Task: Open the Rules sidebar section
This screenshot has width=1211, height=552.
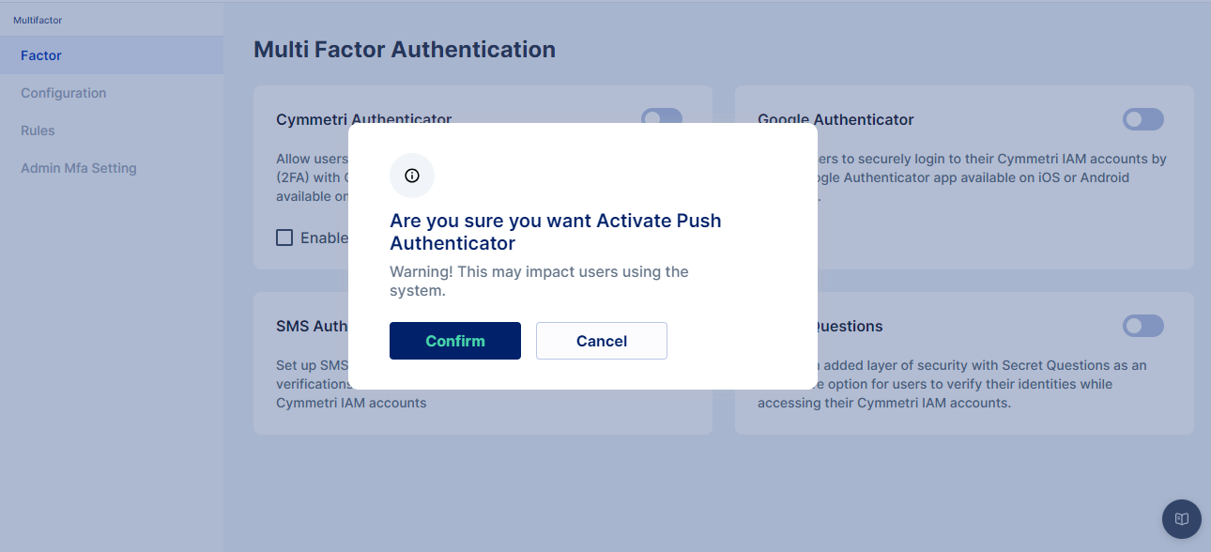Action: (38, 130)
